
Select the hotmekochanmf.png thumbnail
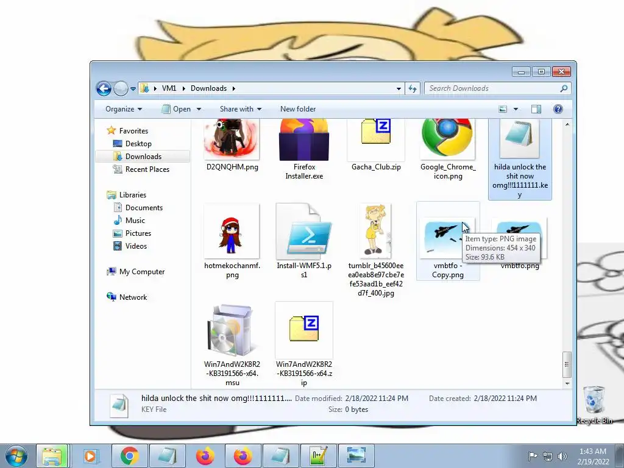click(x=232, y=232)
